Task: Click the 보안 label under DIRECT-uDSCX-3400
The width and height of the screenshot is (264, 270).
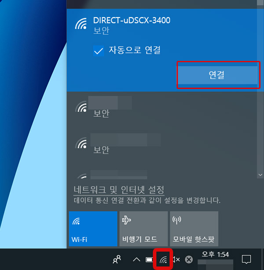Action: tap(101, 31)
